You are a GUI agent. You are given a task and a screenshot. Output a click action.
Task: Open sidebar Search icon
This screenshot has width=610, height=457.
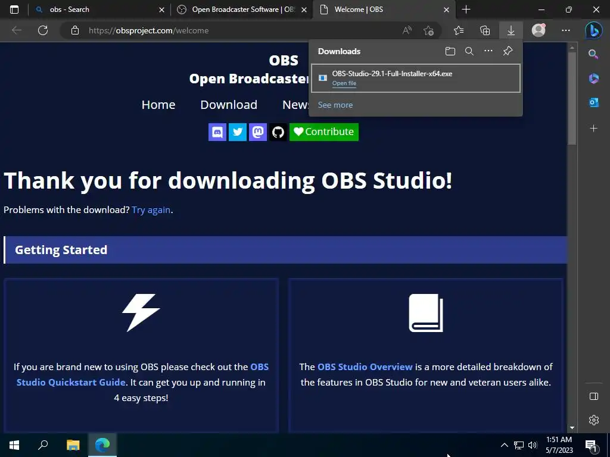click(593, 54)
